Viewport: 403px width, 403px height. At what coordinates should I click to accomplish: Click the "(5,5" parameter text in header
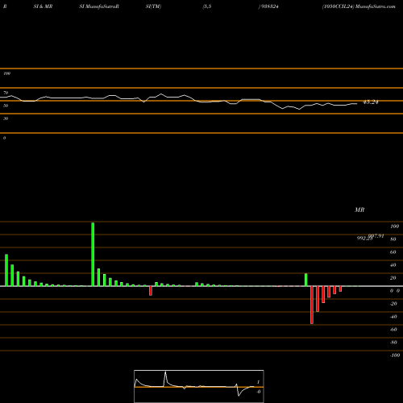coord(207,6)
